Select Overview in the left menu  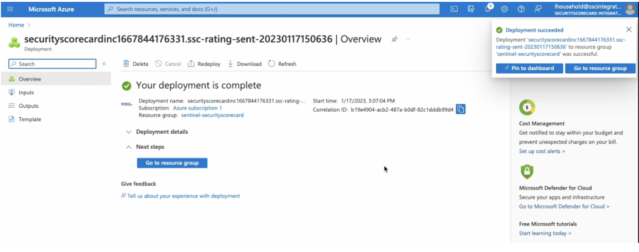coord(55,79)
